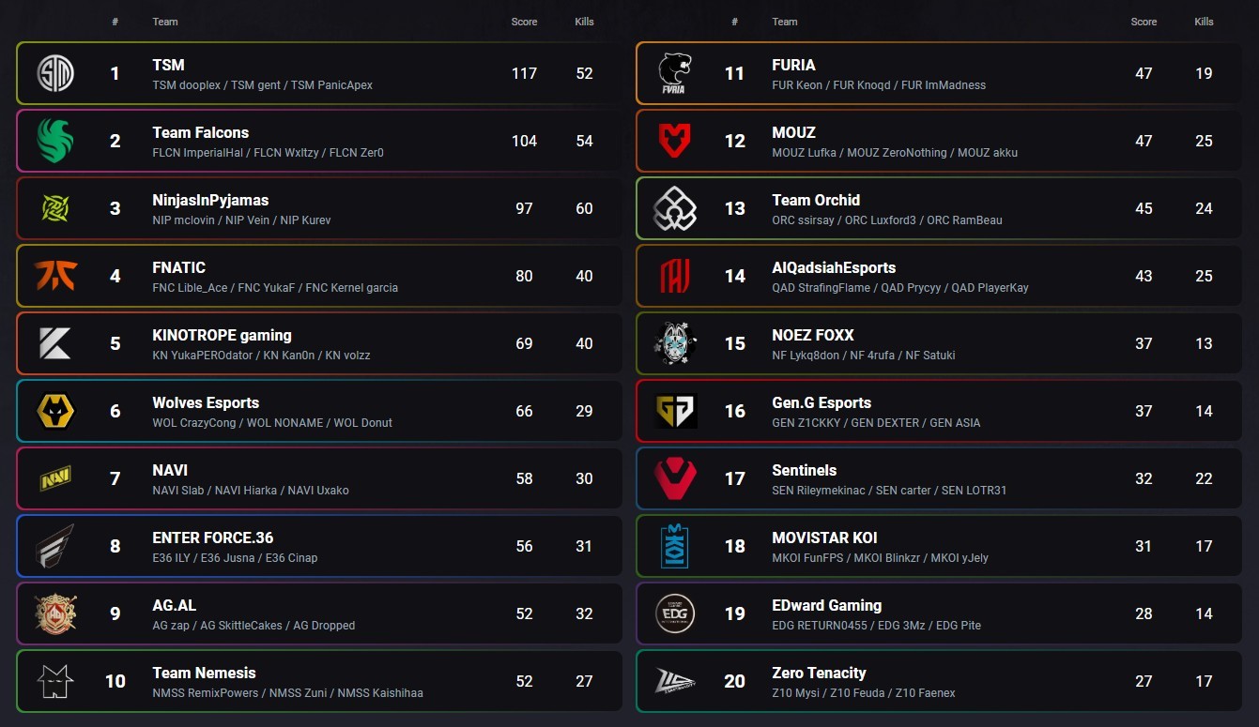Click the Sentinels red logo

(675, 478)
